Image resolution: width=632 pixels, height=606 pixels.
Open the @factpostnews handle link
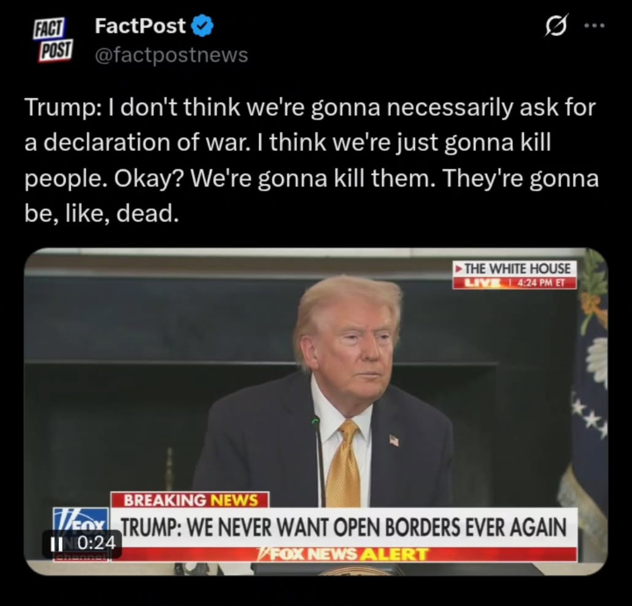tap(171, 55)
